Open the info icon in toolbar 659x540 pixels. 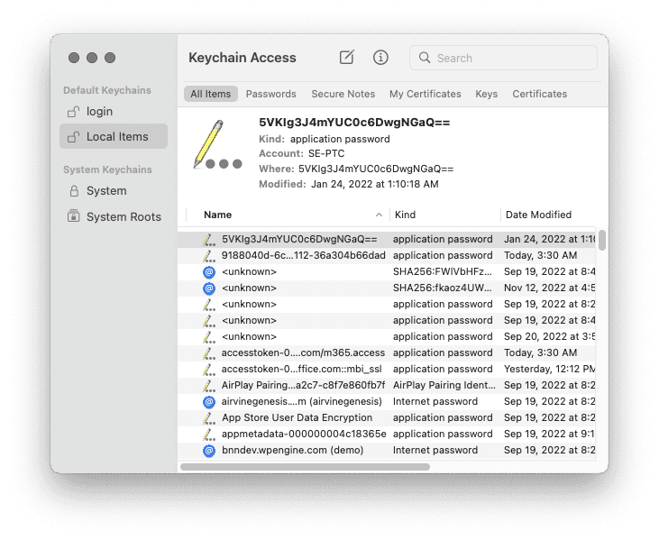[x=380, y=57]
